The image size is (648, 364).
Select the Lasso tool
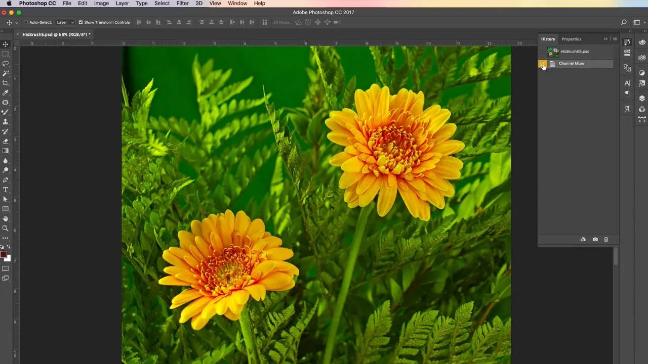6,64
